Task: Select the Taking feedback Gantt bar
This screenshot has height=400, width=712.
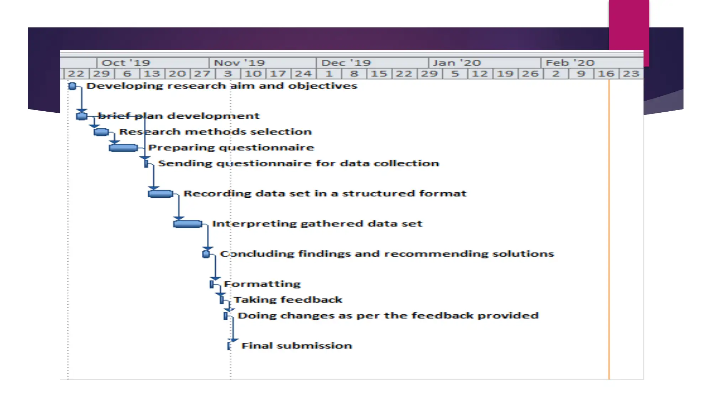Action: click(222, 300)
